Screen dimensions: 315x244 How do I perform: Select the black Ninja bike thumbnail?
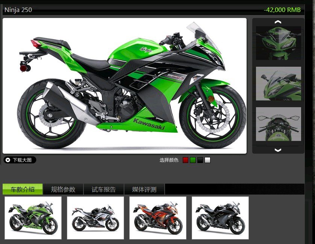tap(220, 218)
